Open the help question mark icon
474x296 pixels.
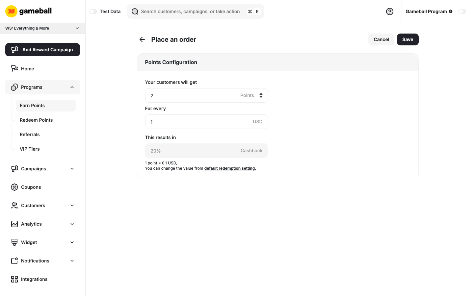(390, 12)
